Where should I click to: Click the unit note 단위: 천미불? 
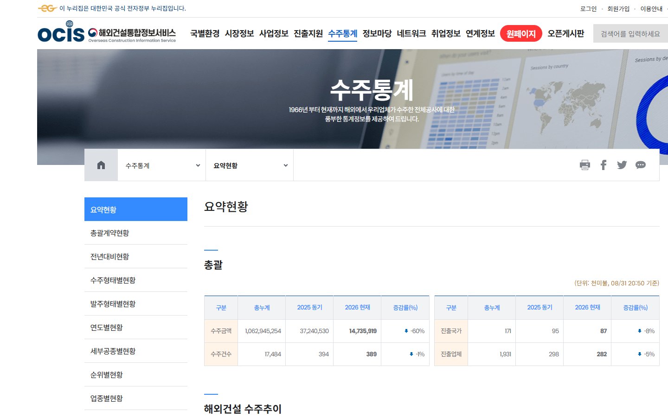point(616,283)
